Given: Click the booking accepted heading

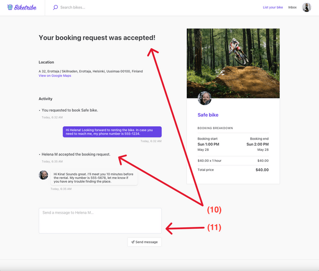Looking at the screenshot, I should 97,38.
